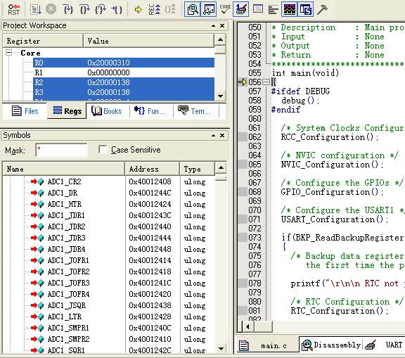Switch to the Books tab
The width and height of the screenshot is (405, 358).
pyautogui.click(x=107, y=111)
